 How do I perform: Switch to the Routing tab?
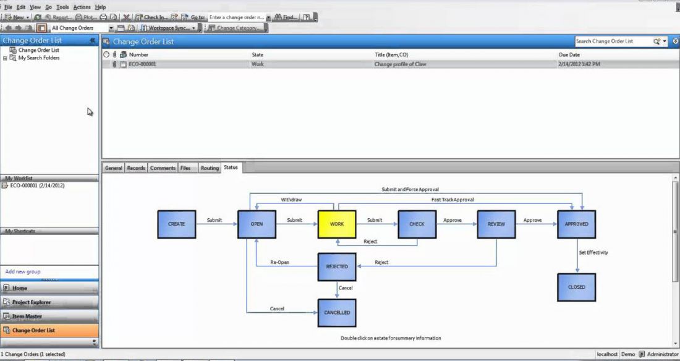210,168
